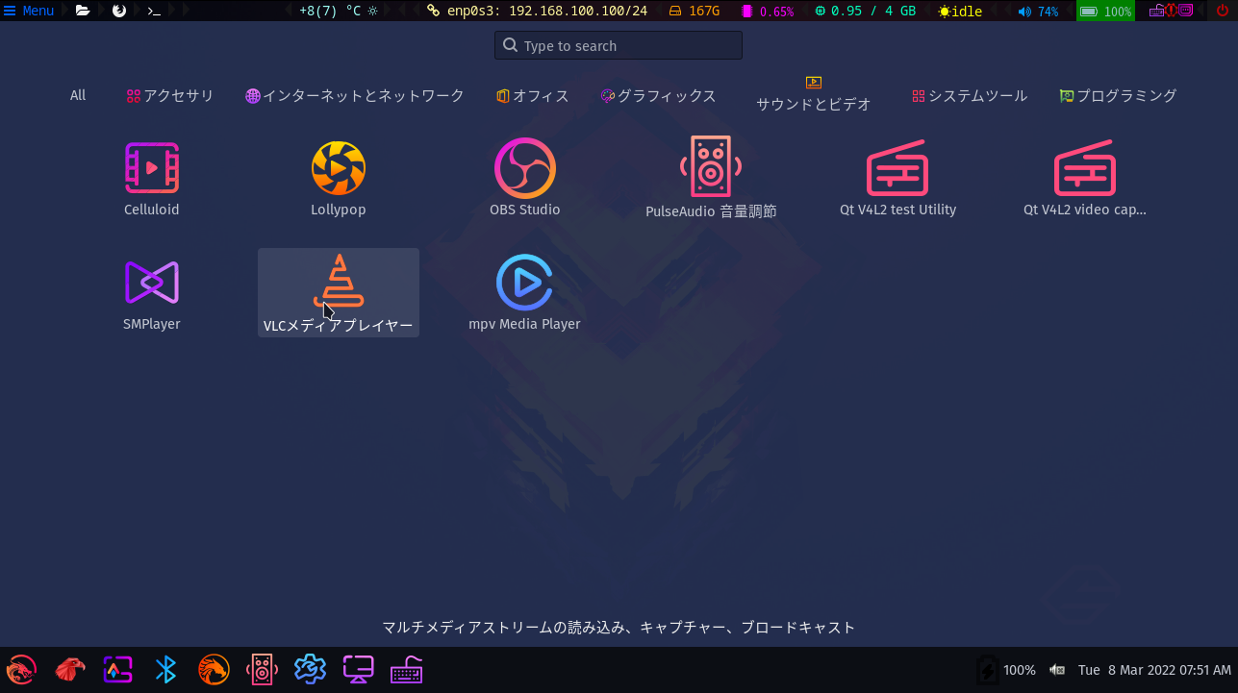The width and height of the screenshot is (1238, 693).
Task: Select the グラフィックス category
Action: (658, 96)
